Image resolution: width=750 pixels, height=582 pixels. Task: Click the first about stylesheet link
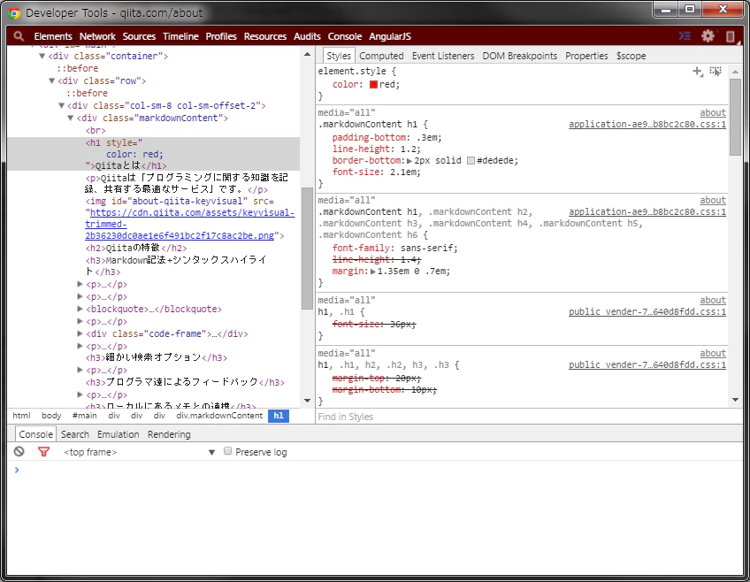pyautogui.click(x=713, y=112)
